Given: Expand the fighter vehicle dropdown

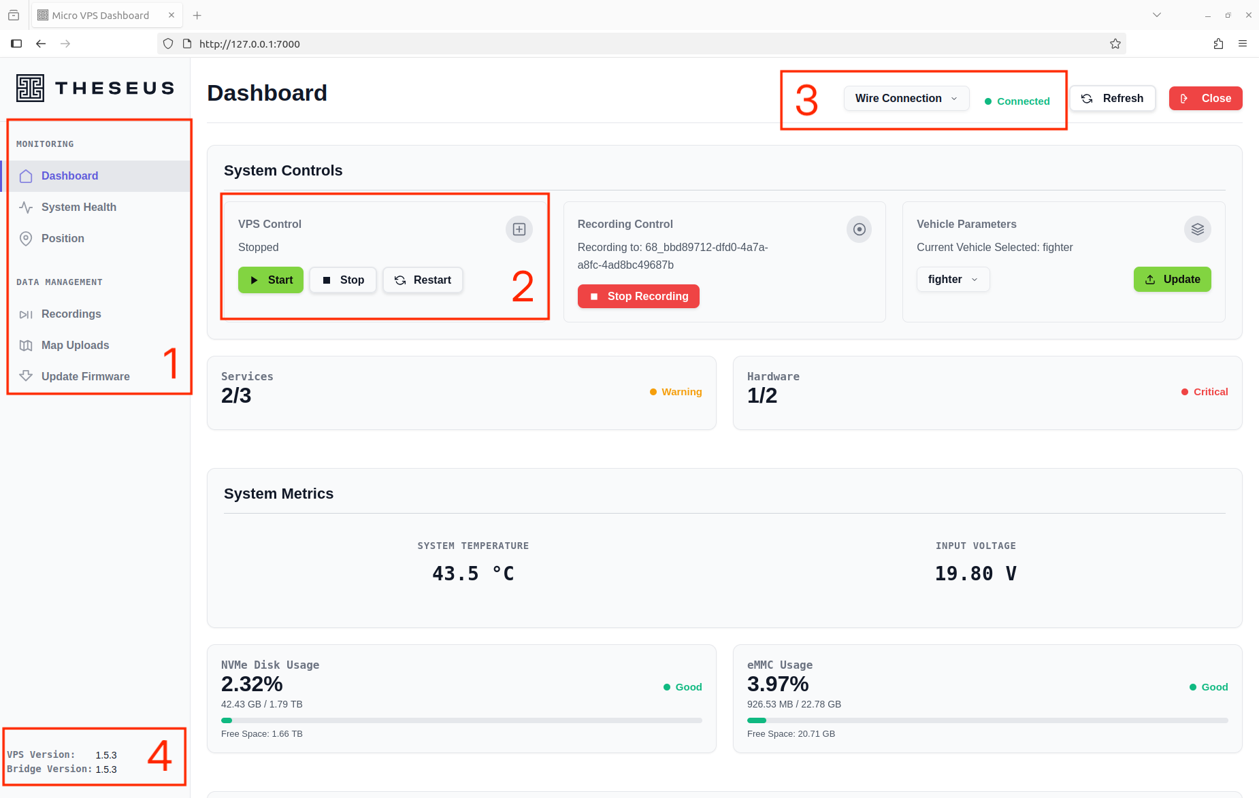Looking at the screenshot, I should 952,280.
